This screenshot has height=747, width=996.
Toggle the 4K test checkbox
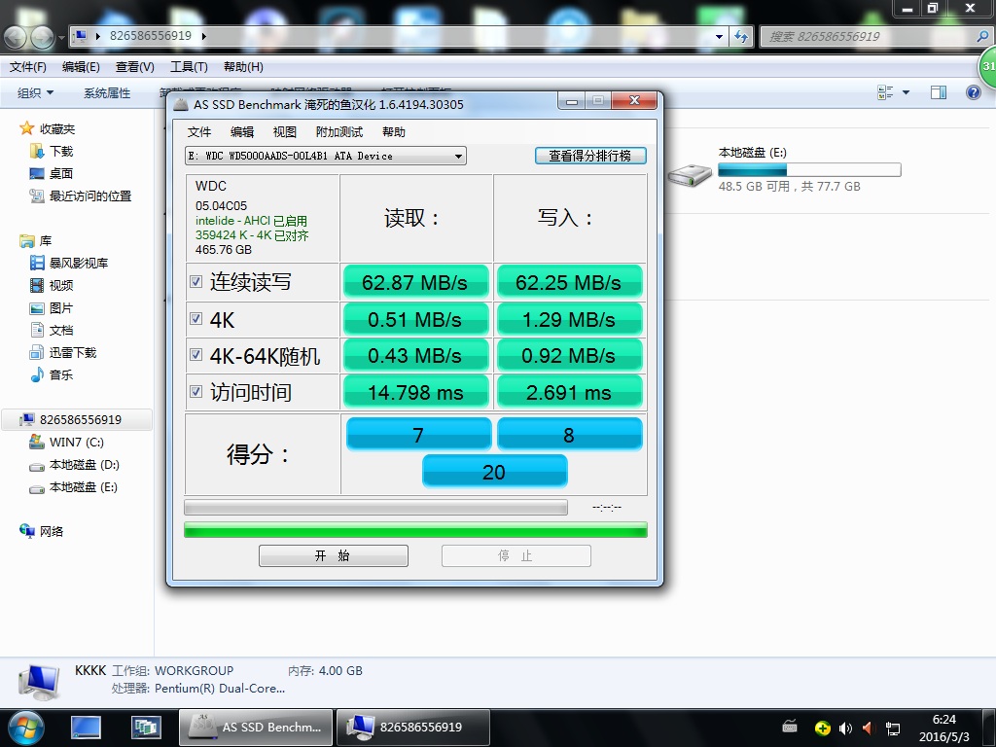[x=196, y=319]
